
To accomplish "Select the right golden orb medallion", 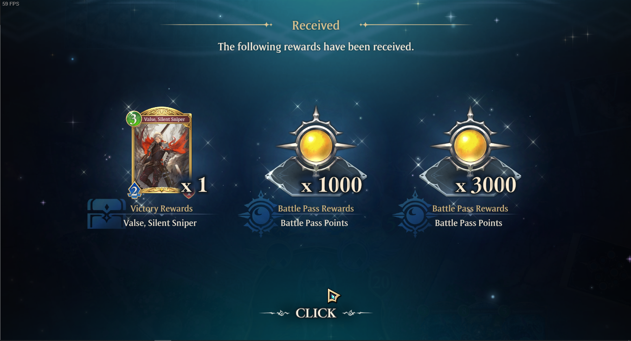I will coord(470,146).
